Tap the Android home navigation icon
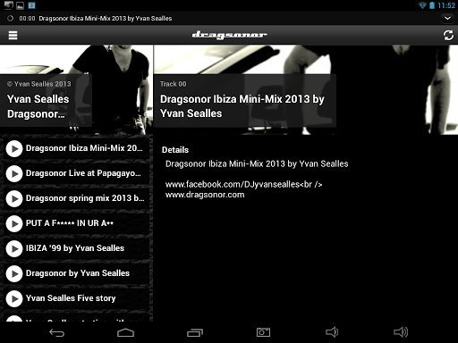 pos(125,332)
